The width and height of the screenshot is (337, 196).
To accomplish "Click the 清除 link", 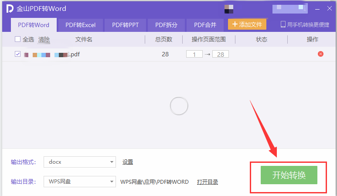I will point(44,39).
